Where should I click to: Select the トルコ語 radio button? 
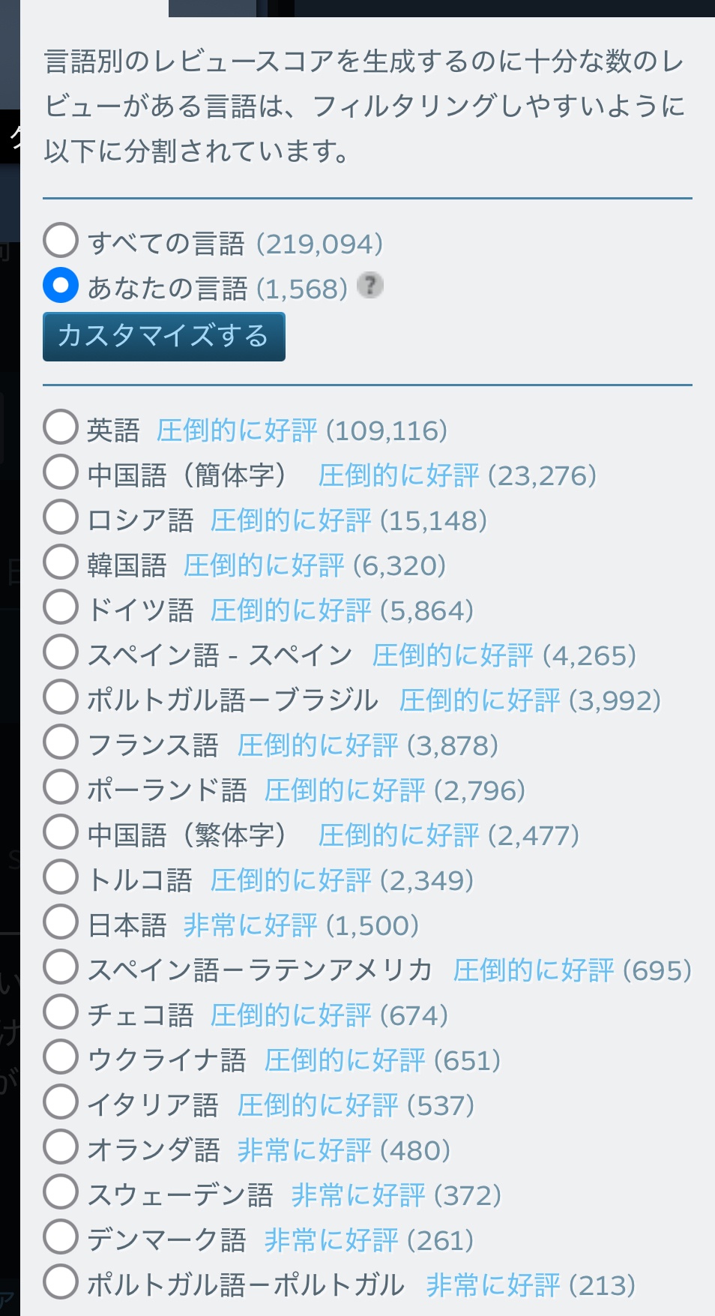[61, 877]
